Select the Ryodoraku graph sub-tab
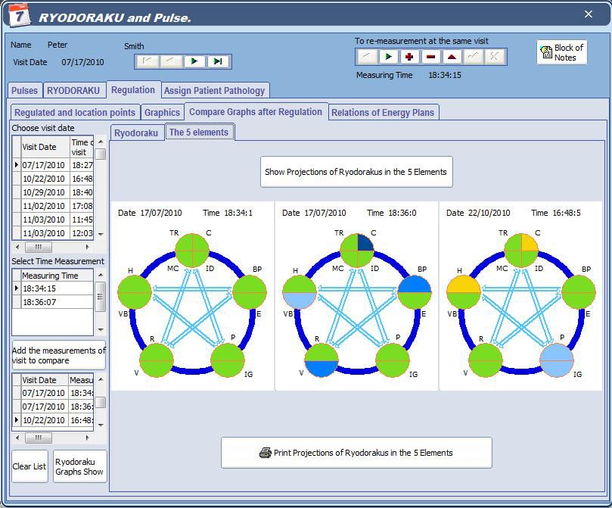Viewport: 612px width, 508px height. click(136, 132)
